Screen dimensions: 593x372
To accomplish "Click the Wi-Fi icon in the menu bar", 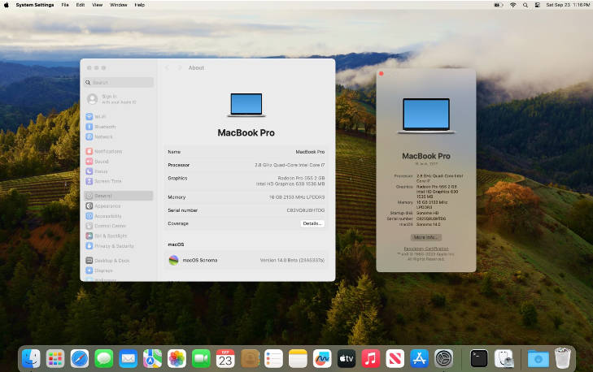I will click(513, 5).
